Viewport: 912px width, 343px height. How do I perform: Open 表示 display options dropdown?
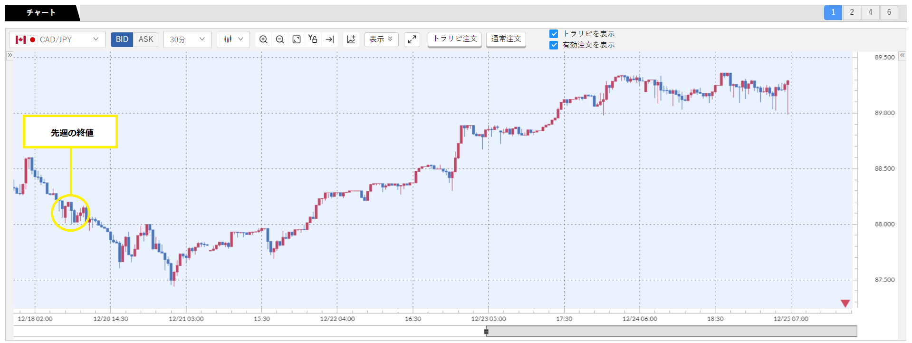tap(381, 39)
